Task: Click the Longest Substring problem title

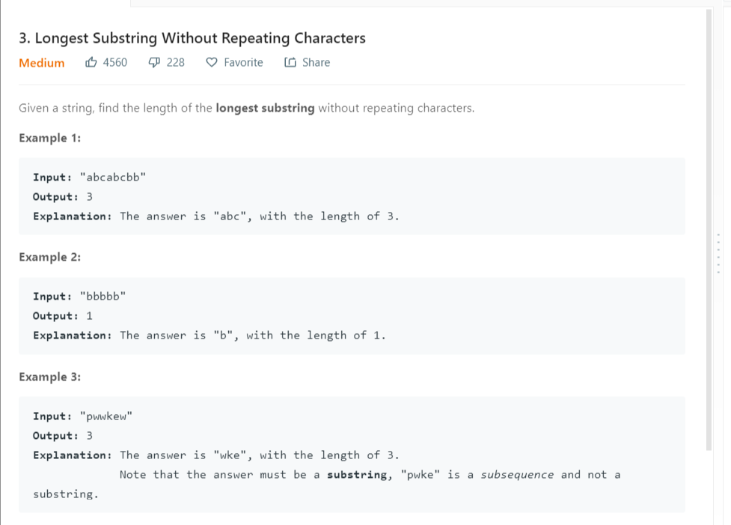Action: (x=192, y=38)
